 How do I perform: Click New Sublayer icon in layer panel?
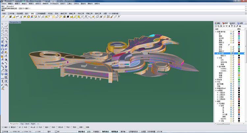point(218,26)
